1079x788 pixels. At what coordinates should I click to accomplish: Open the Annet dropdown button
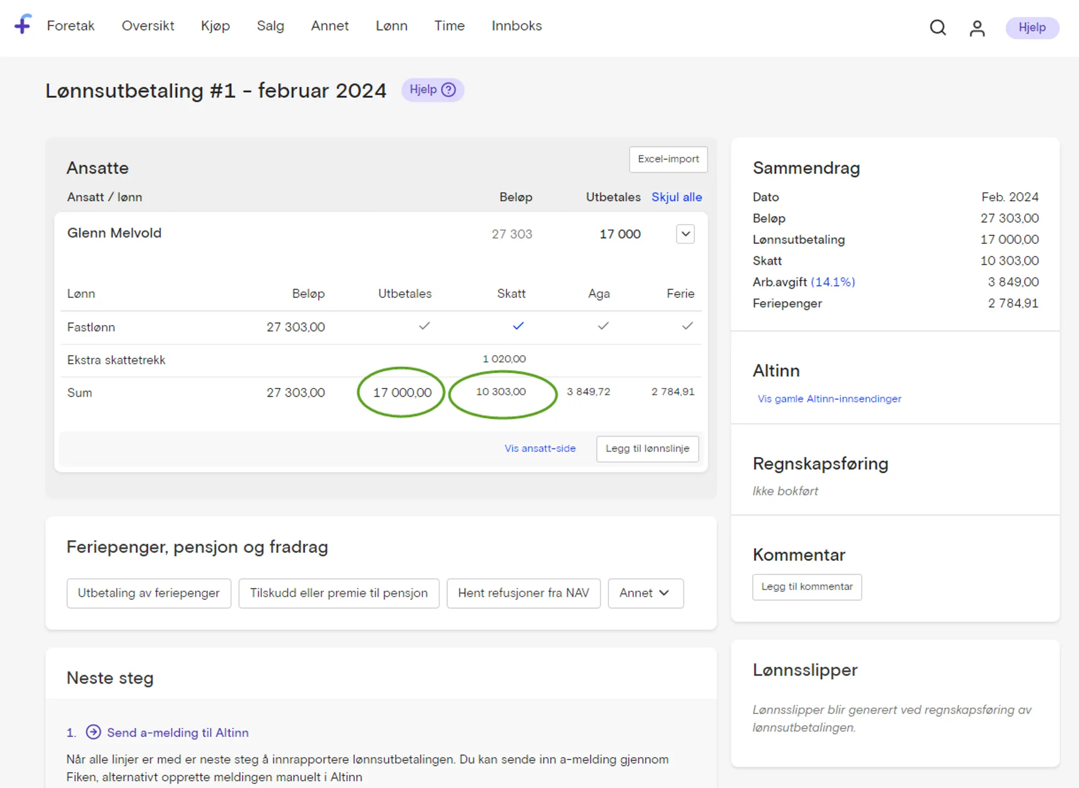(x=645, y=593)
